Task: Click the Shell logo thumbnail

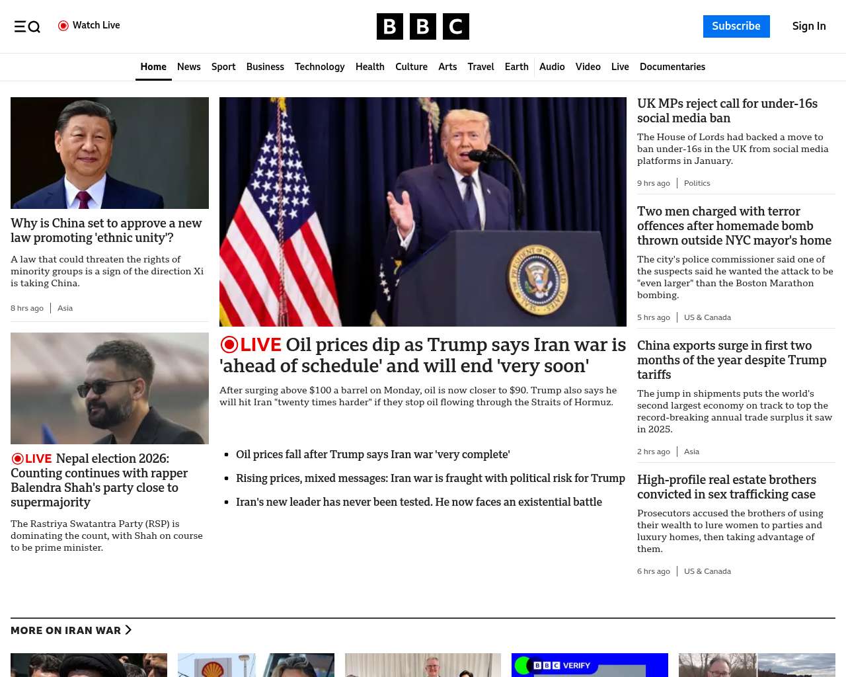Action: tap(212, 667)
